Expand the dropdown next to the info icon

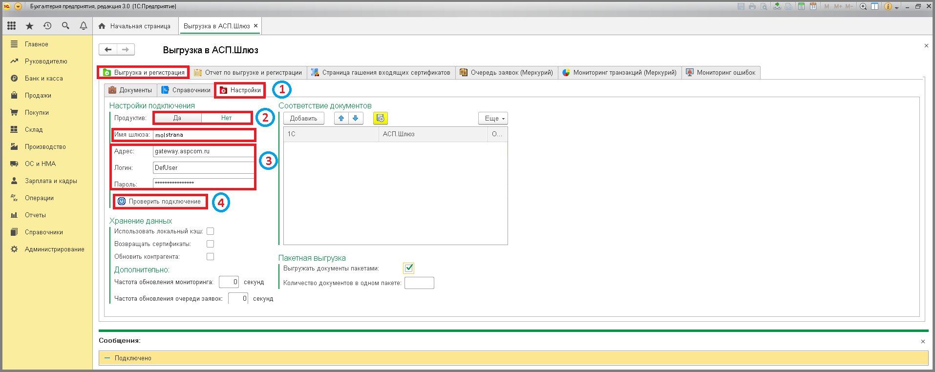pos(897,8)
